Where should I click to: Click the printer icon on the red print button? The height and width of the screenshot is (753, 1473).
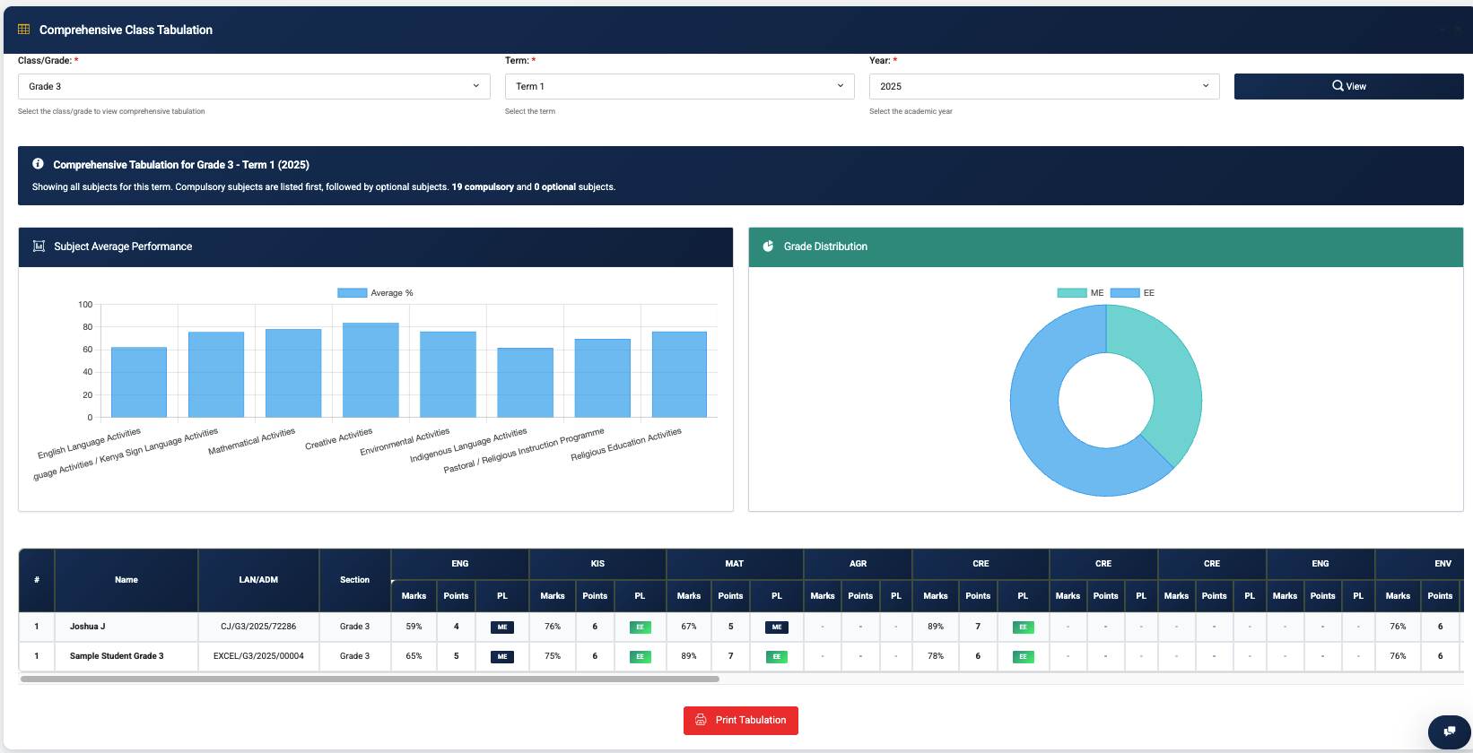point(702,720)
